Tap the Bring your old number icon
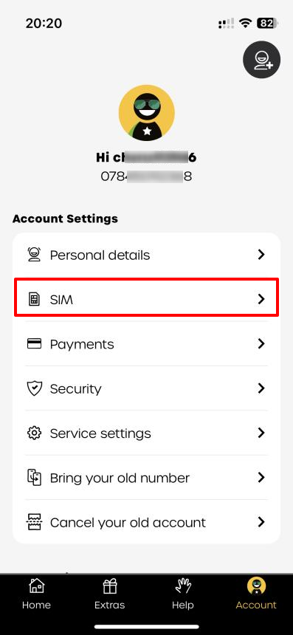Screen dimensions: 293x635 coord(35,478)
